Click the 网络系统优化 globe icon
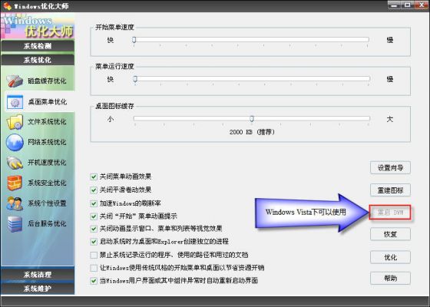The height and width of the screenshot is (307, 430). 15,142
